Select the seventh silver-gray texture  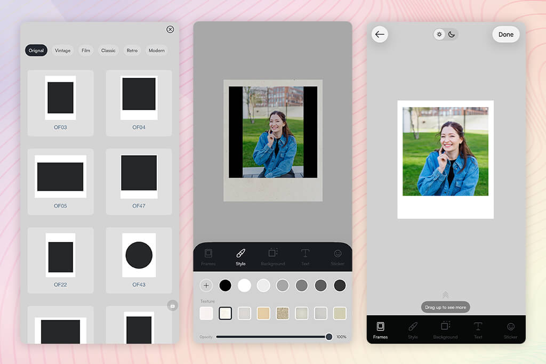(320, 313)
